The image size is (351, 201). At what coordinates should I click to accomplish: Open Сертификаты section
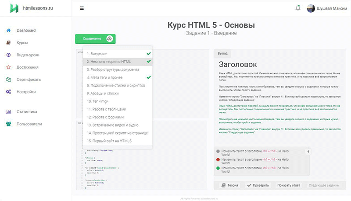pyautogui.click(x=29, y=80)
